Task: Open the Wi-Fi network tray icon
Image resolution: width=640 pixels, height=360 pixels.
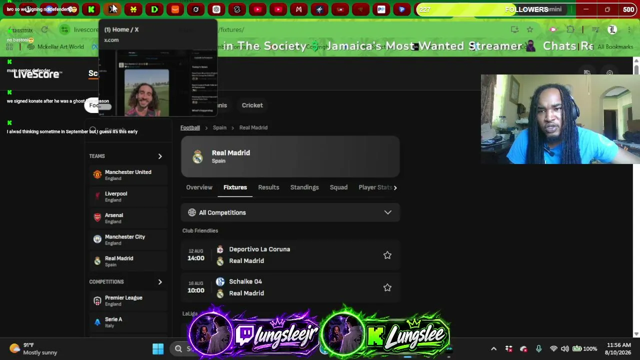Action: [x=553, y=348]
